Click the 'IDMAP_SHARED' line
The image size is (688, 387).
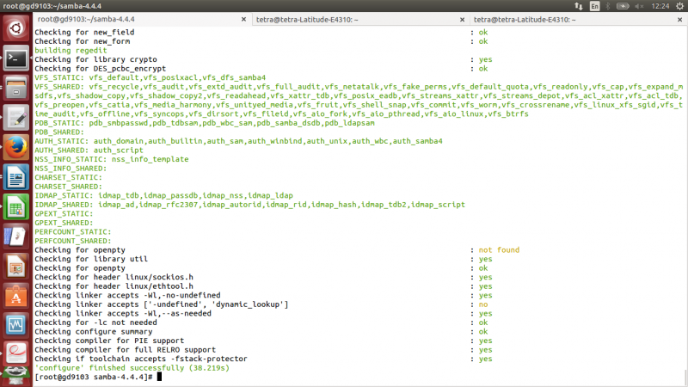(249, 205)
